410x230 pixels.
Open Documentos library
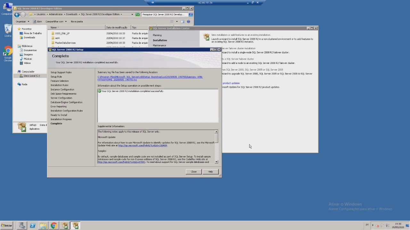30,50
